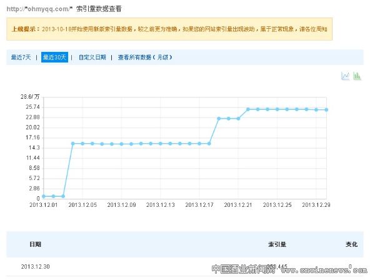Select the 最近30天 tab

(55, 57)
